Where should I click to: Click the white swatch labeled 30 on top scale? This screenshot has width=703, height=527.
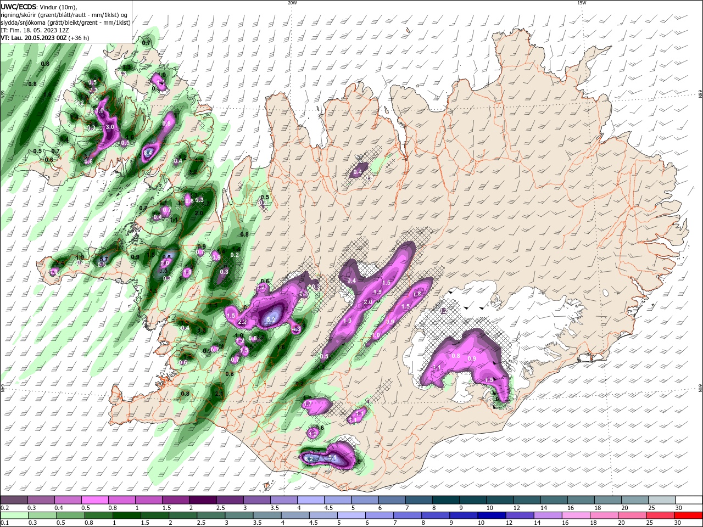[689, 500]
